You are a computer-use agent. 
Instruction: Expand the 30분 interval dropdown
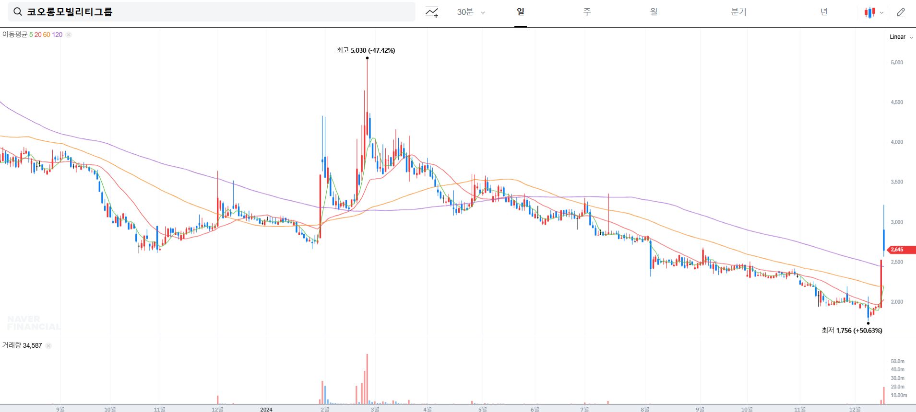click(x=471, y=12)
